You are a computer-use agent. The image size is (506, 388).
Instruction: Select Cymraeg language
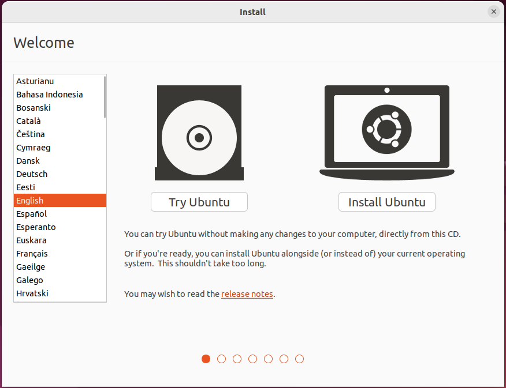[x=59, y=148]
